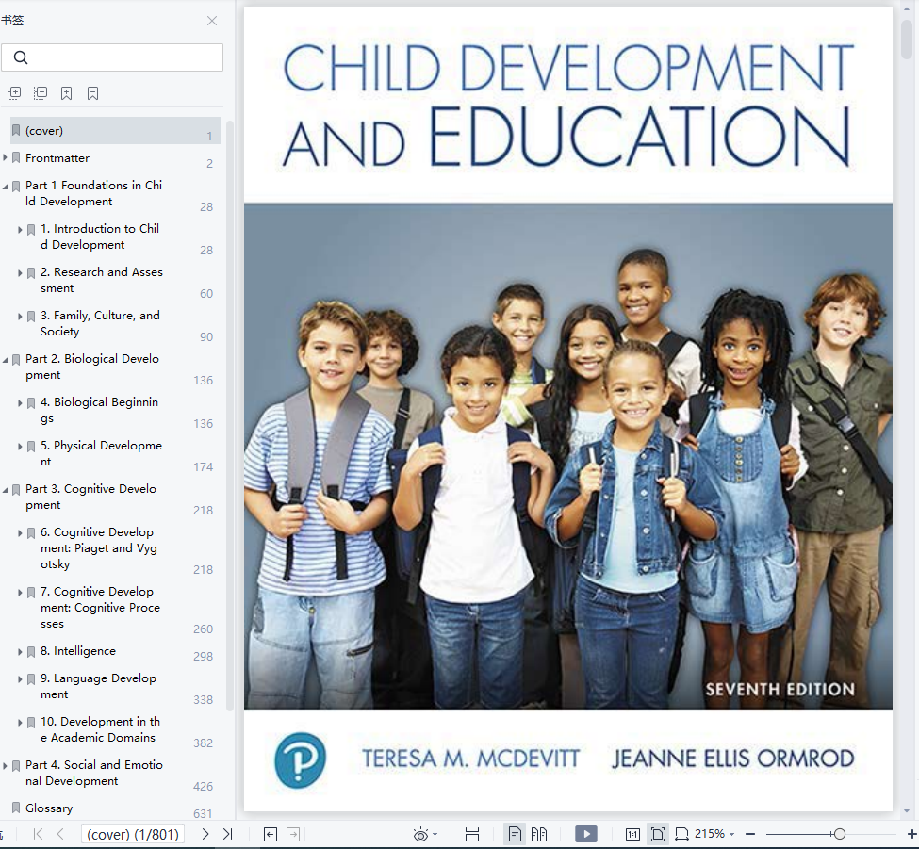Set actual size 1:1 zoom
919x849 pixels.
coord(632,834)
